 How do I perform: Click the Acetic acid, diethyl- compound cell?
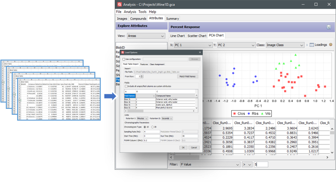(x=175, y=105)
